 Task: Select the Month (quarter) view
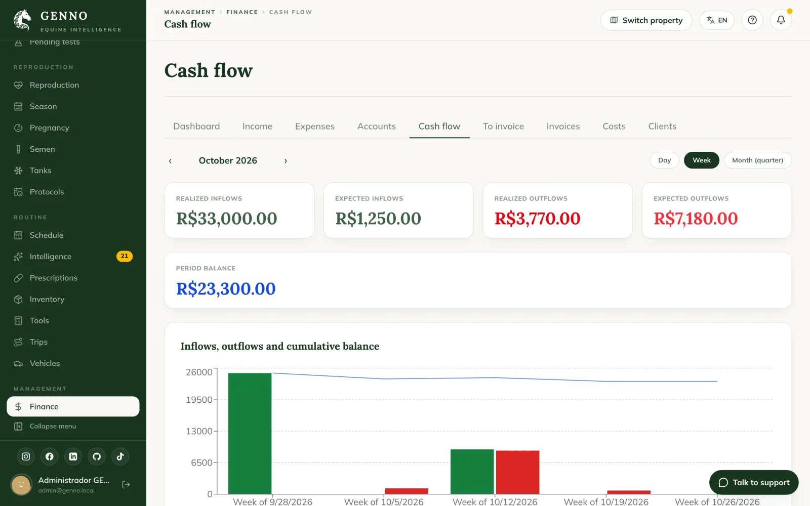[757, 160]
